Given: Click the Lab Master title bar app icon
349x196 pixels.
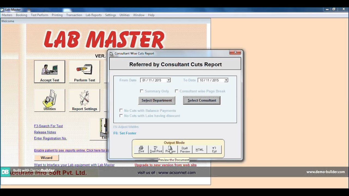Looking at the screenshot, I should [x=2, y=10].
